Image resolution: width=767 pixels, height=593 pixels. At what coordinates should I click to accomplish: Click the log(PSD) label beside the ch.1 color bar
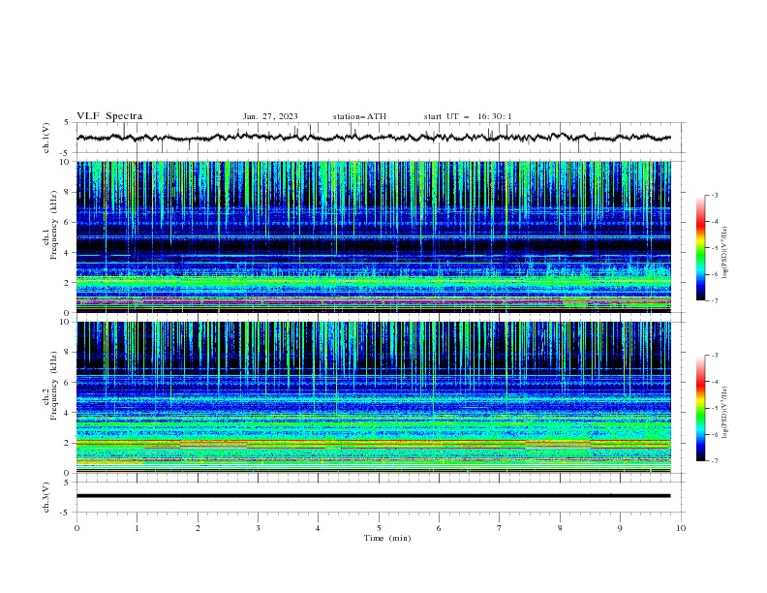tap(724, 253)
